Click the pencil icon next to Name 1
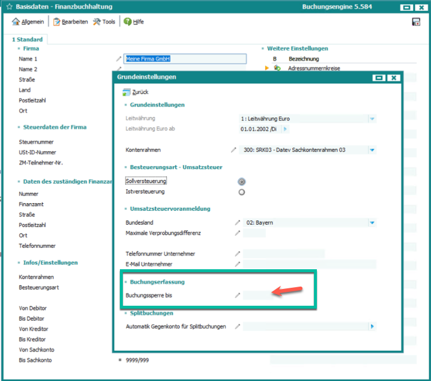Image resolution: width=431 pixels, height=381 pixels. click(119, 58)
